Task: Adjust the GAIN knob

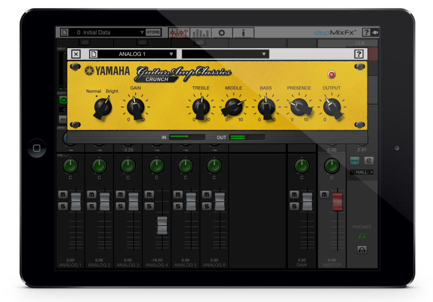Action: pos(135,107)
